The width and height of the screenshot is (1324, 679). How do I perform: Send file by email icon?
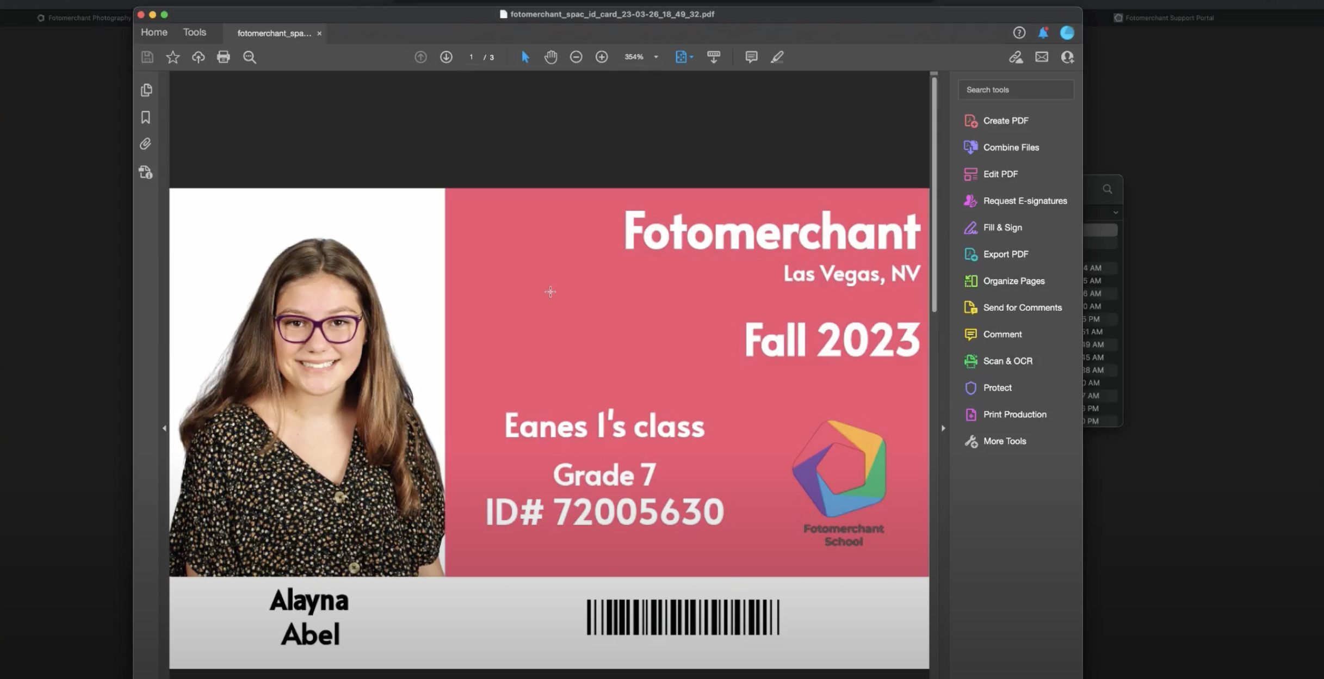1042,57
